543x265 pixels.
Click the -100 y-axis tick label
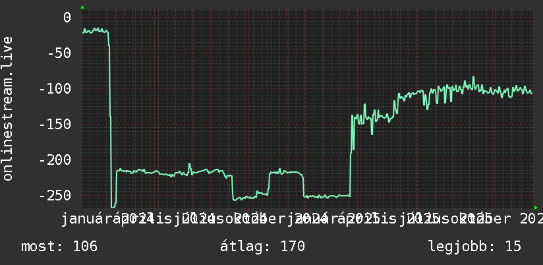(55, 89)
